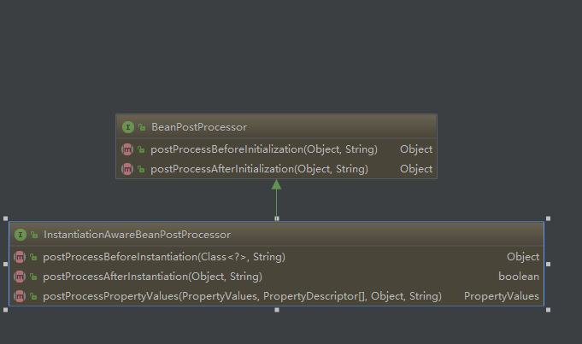Click the InstantiationAwareBeanPostProcessor interface icon
This screenshot has width=582, height=344.
[x=21, y=235]
